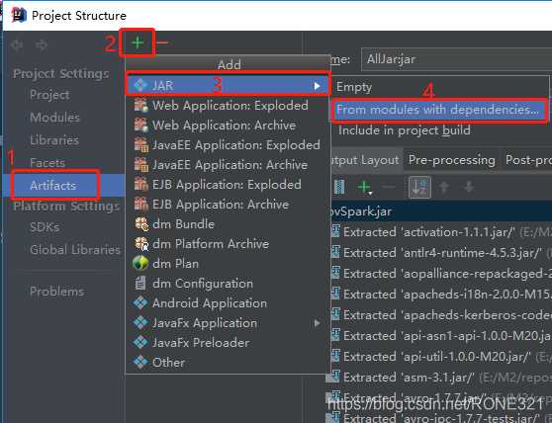Click the dm Configuration document icon
Viewport: 552px width, 423px height.
(140, 283)
